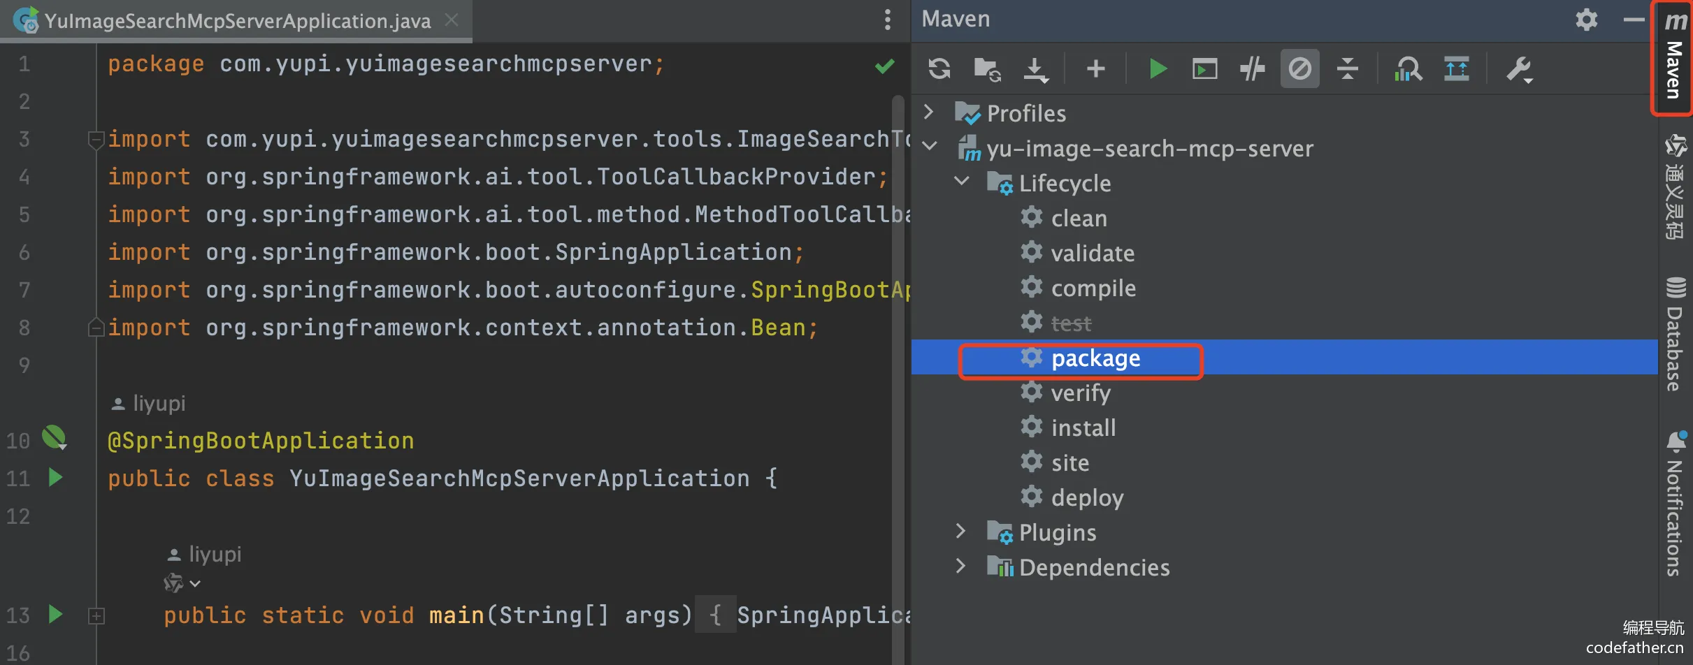
Task: Open the Notifications side tab
Action: click(x=1676, y=504)
